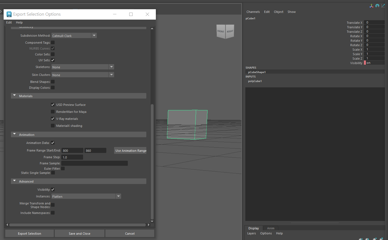This screenshot has height=240, width=388.
Task: Open the Channels menu in Channel Box
Action: click(x=253, y=12)
